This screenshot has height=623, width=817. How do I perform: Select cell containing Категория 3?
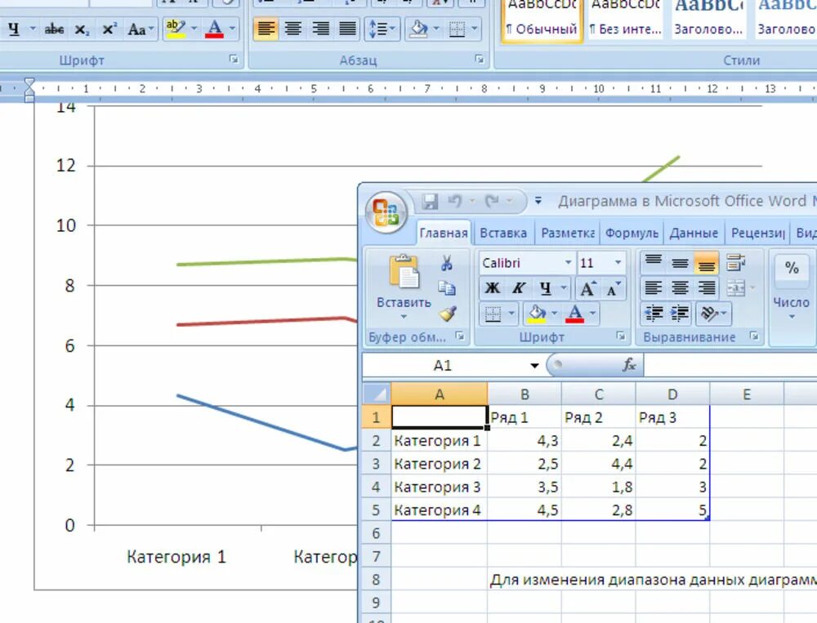point(439,487)
